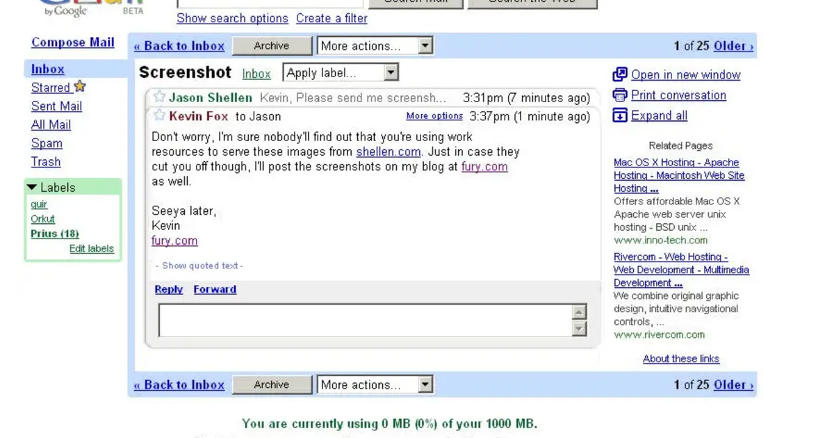Click the www.rivercom.com text
The height and width of the screenshot is (438, 834).
(x=660, y=334)
